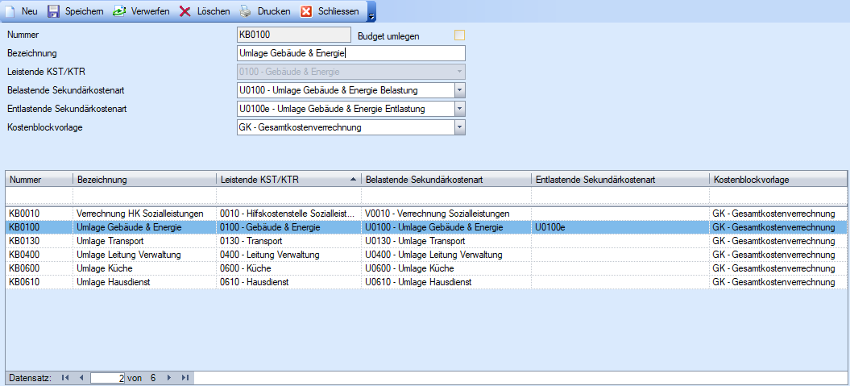This screenshot has width=850, height=386.
Task: Open the Belastende Sekundärkostenart dropdown
Action: 459,90
